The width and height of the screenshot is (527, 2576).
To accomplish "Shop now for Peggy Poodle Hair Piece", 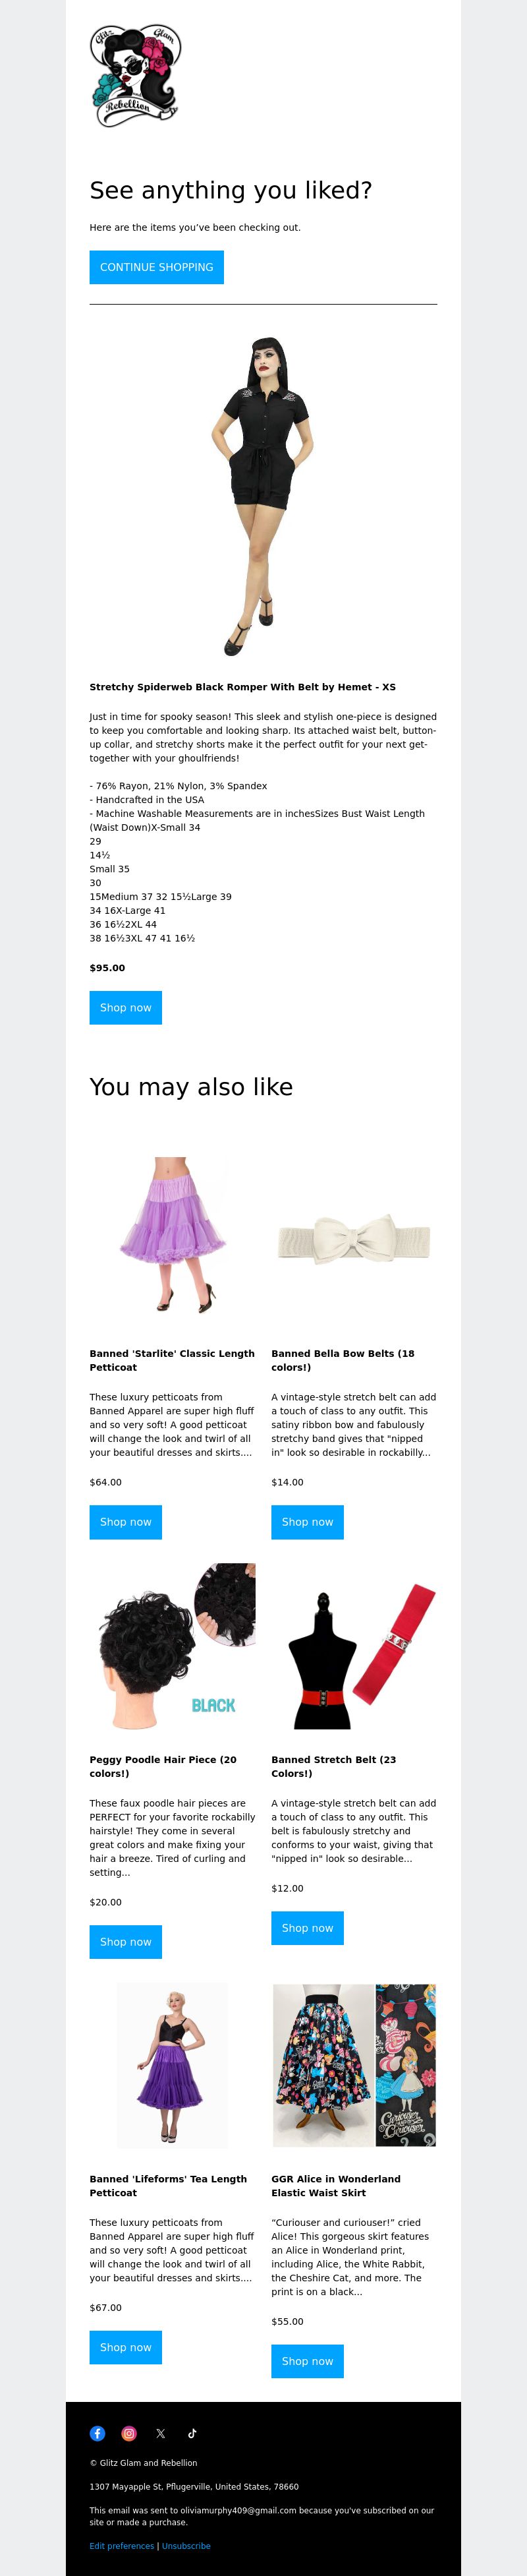I will coord(125,1941).
